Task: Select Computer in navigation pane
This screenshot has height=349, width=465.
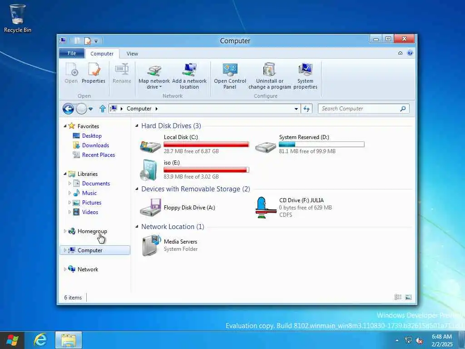Action: pos(95,250)
